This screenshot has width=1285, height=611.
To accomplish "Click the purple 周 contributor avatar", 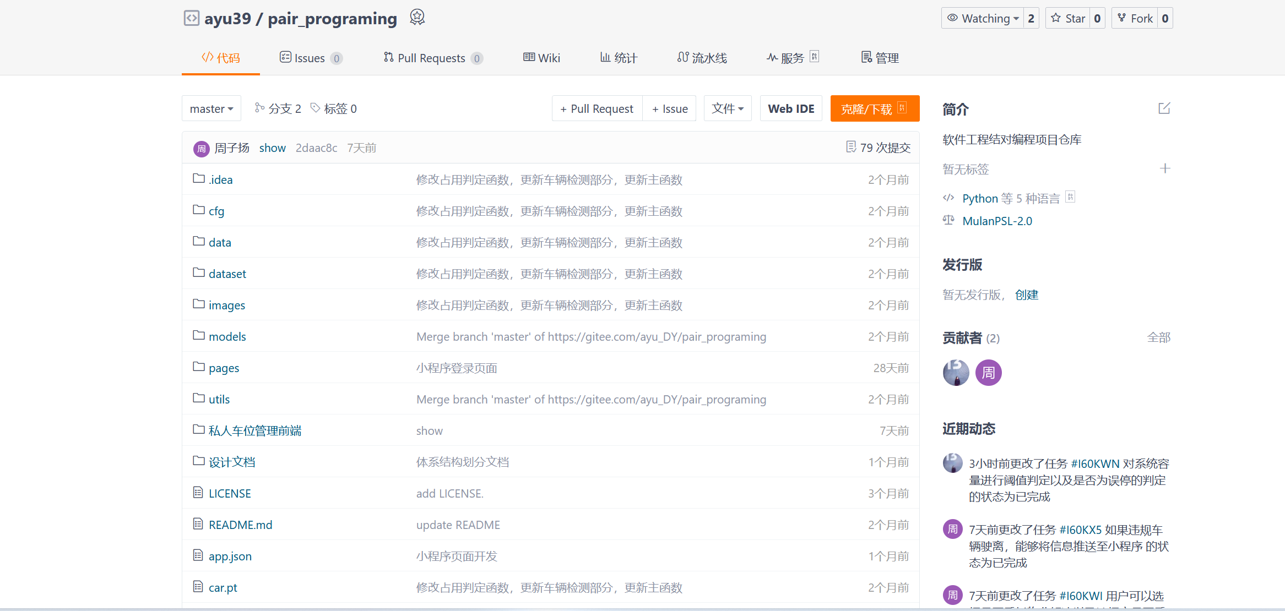I will tap(988, 373).
